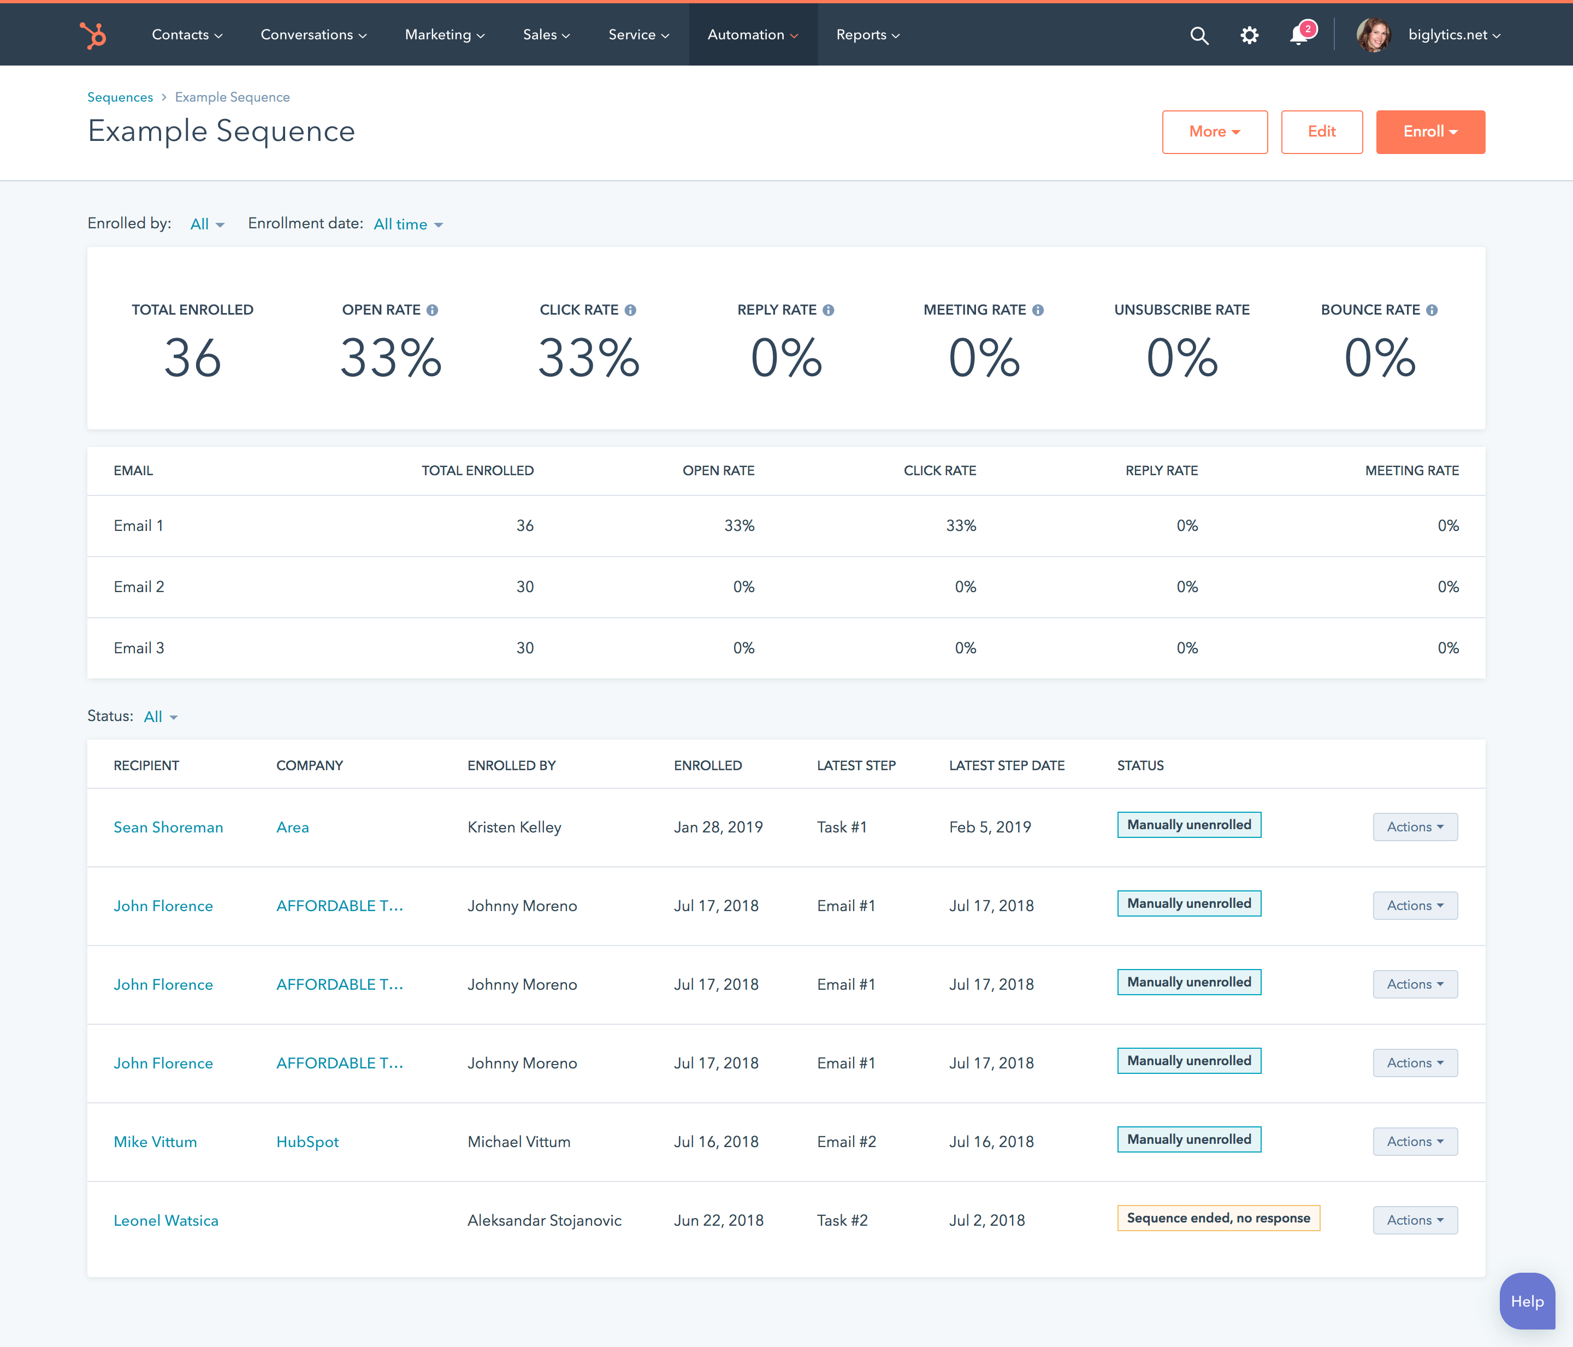Click info icon next to Meeting Rate
This screenshot has height=1347, width=1573.
tap(1038, 310)
